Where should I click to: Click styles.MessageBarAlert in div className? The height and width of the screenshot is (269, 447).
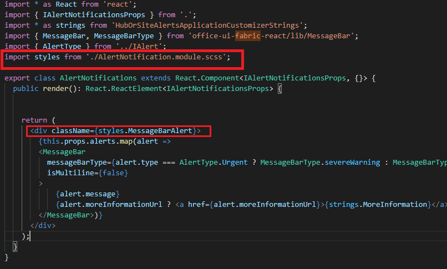pyautogui.click(x=145, y=131)
